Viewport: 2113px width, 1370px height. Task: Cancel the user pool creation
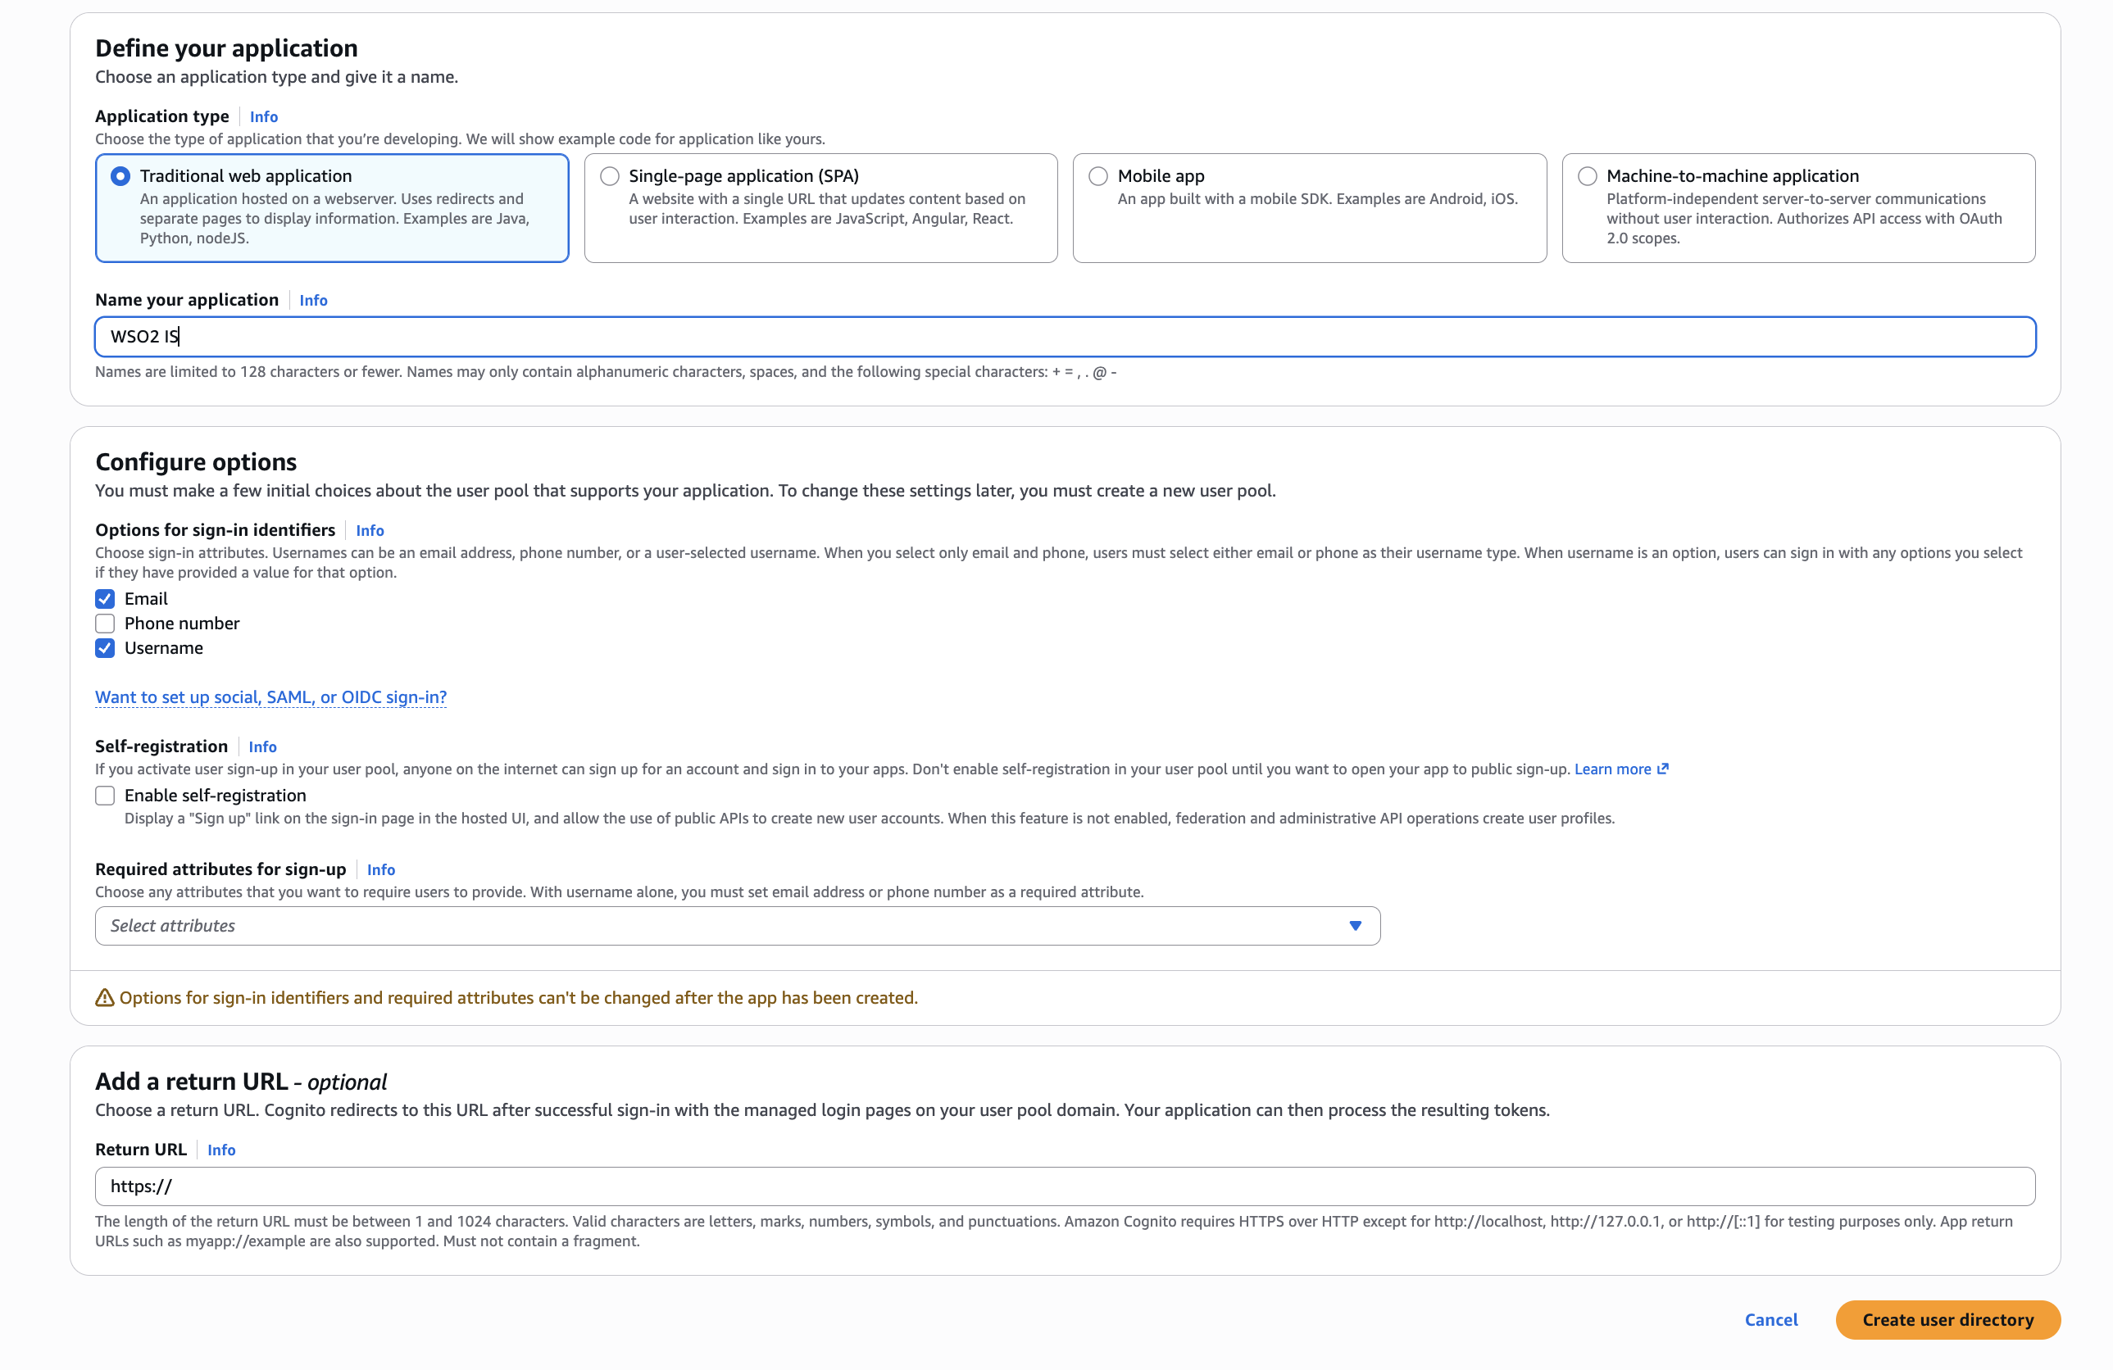[1771, 1319]
